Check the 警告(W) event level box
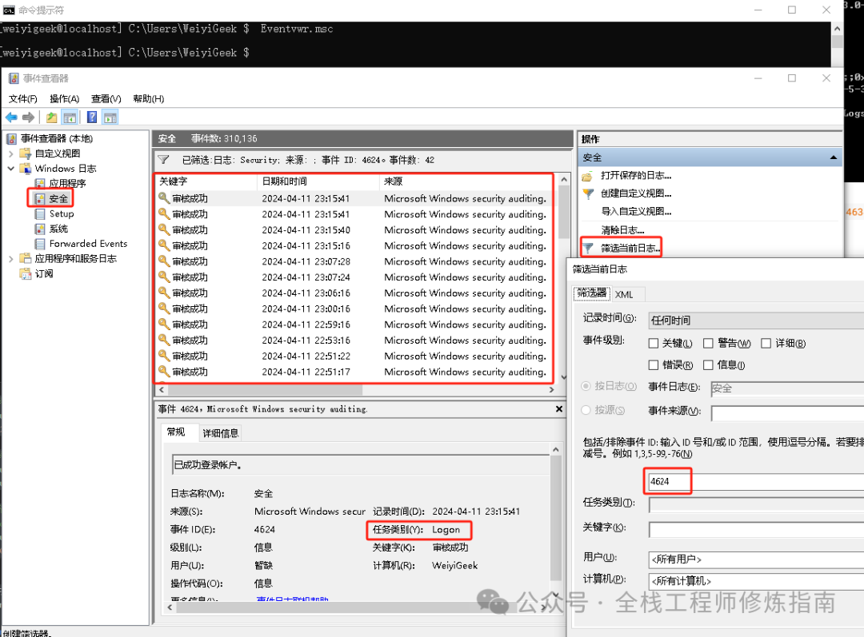Viewport: 864px width, 637px height. tap(708, 344)
